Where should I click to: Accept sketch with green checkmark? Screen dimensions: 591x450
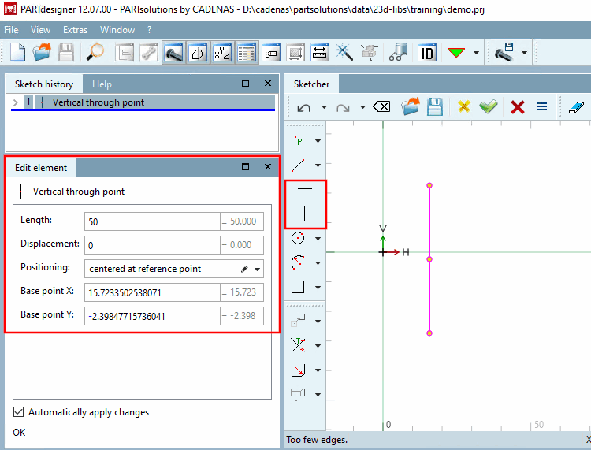point(488,106)
